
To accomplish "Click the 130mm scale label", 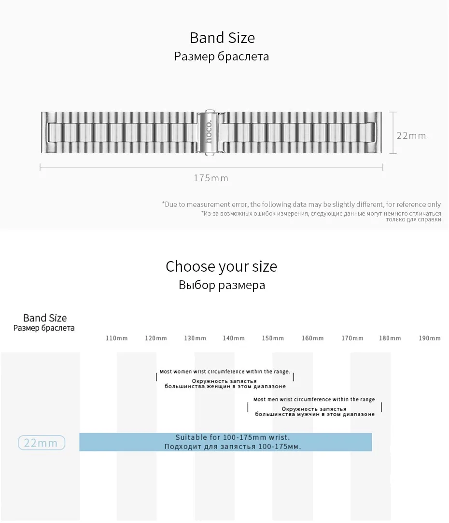I will pos(195,338).
